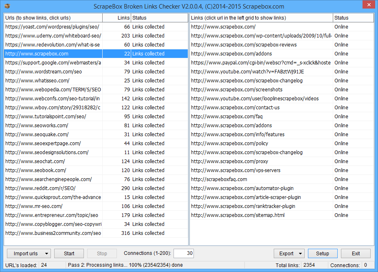
Task: Select the webconfs.com/seo-tutorial url row
Action: (96, 98)
